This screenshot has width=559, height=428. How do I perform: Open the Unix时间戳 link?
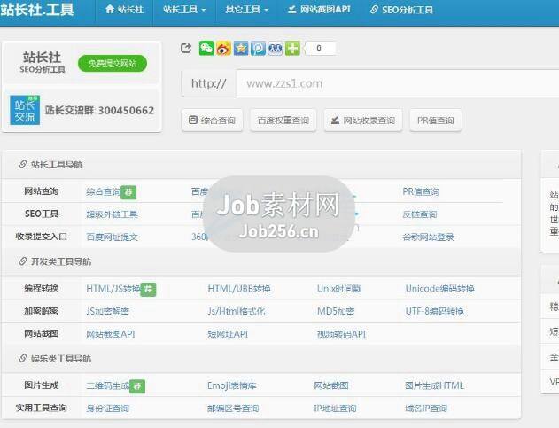339,289
